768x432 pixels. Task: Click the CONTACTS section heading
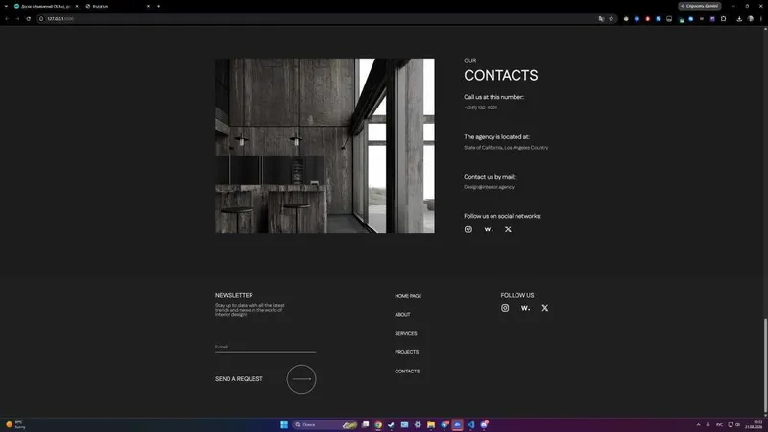[x=500, y=76]
